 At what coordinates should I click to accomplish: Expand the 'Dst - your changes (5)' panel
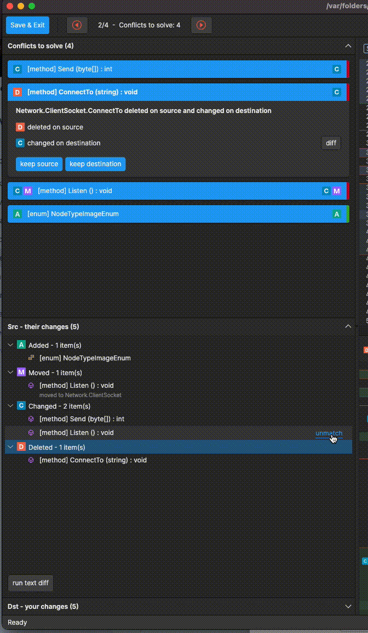click(x=348, y=606)
